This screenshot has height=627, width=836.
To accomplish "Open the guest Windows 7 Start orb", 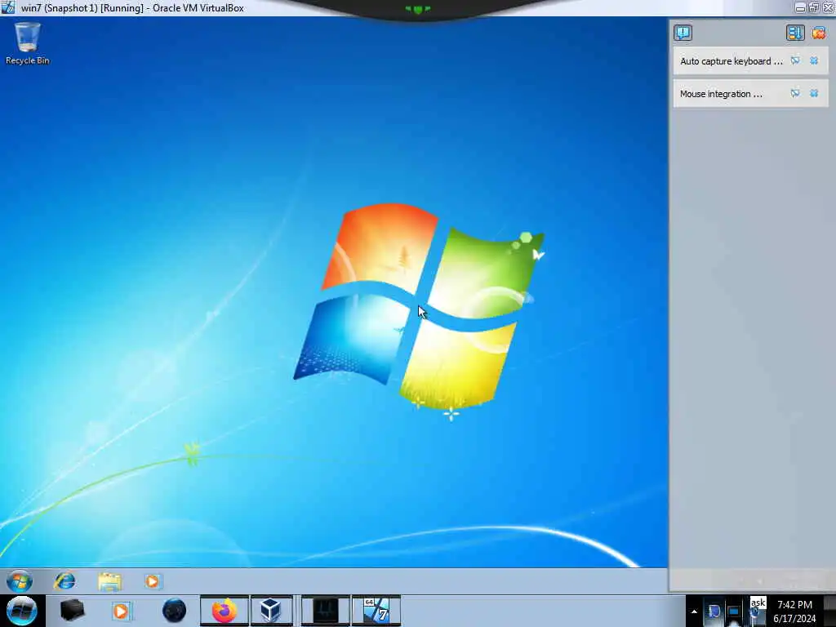I will pyautogui.click(x=20, y=581).
